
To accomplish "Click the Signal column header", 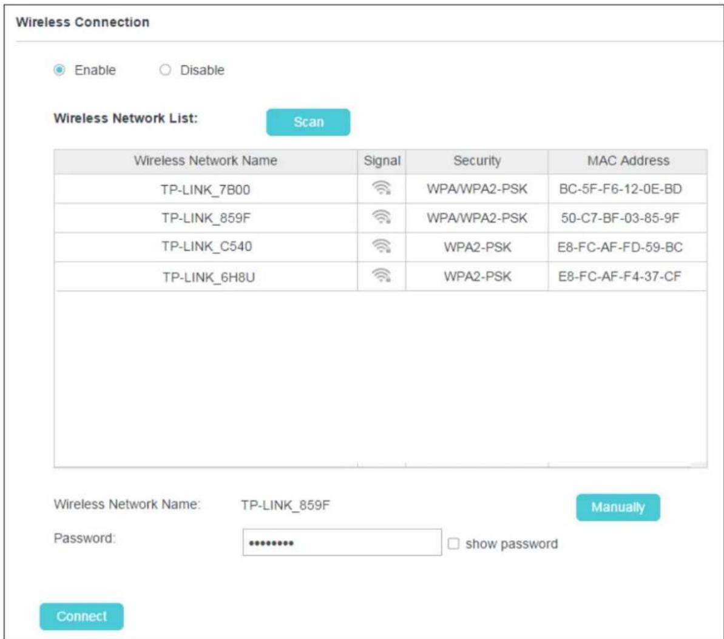I will [x=382, y=161].
